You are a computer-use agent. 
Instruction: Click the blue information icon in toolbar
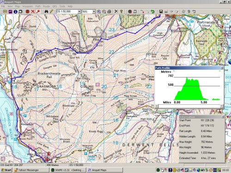[15, 12]
